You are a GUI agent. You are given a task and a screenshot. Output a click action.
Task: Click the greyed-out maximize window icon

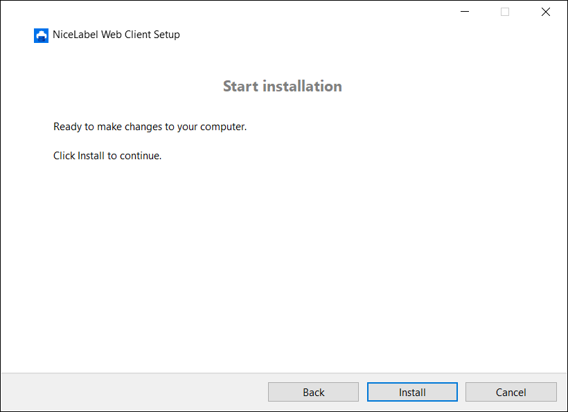(505, 12)
